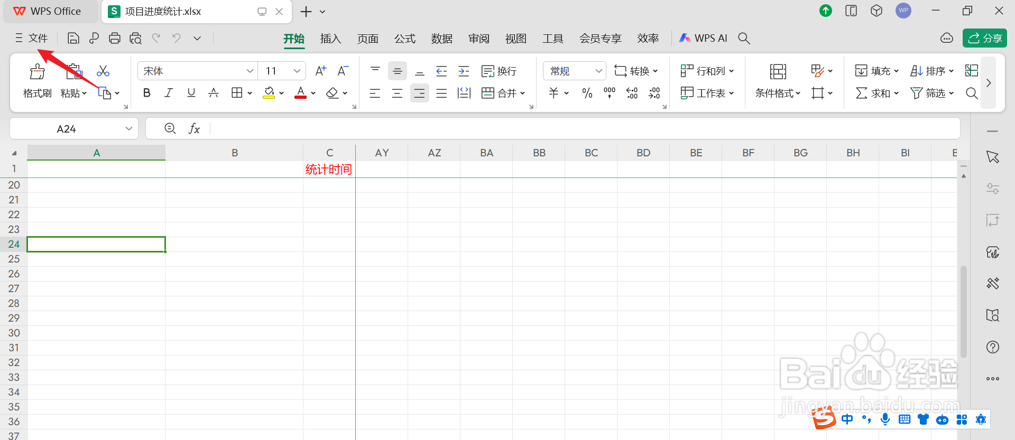Toggle Italic formatting
Screen dimensions: 1015x440
tap(169, 93)
